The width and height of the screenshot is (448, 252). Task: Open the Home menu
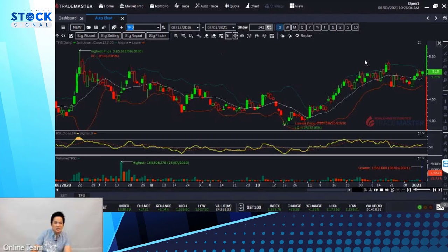coord(106,6)
